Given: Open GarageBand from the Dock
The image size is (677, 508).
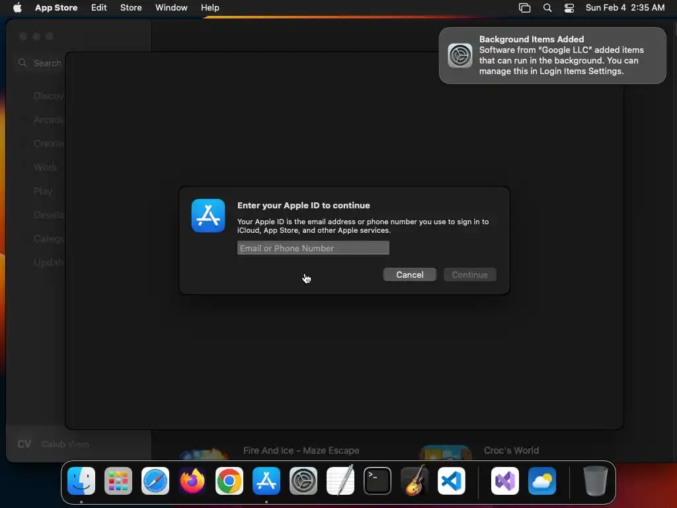Looking at the screenshot, I should tap(415, 481).
